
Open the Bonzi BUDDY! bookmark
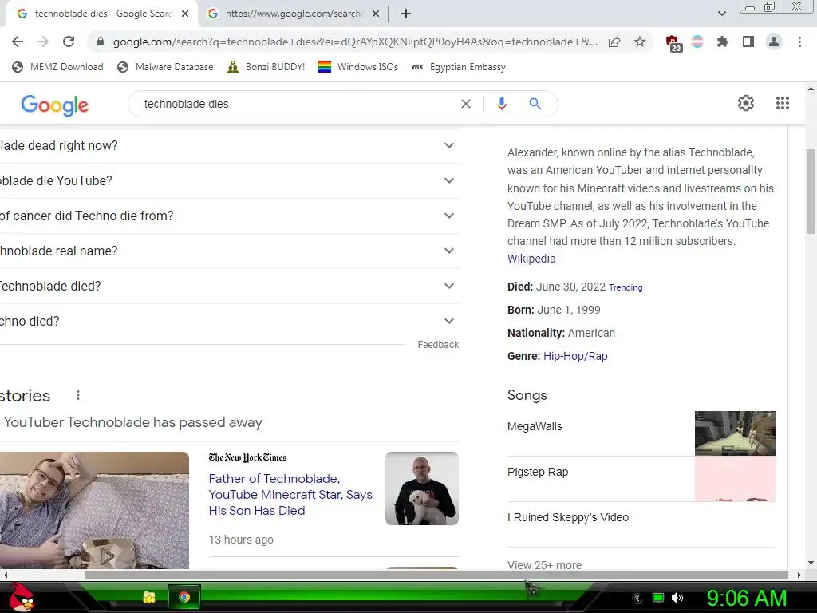click(266, 67)
